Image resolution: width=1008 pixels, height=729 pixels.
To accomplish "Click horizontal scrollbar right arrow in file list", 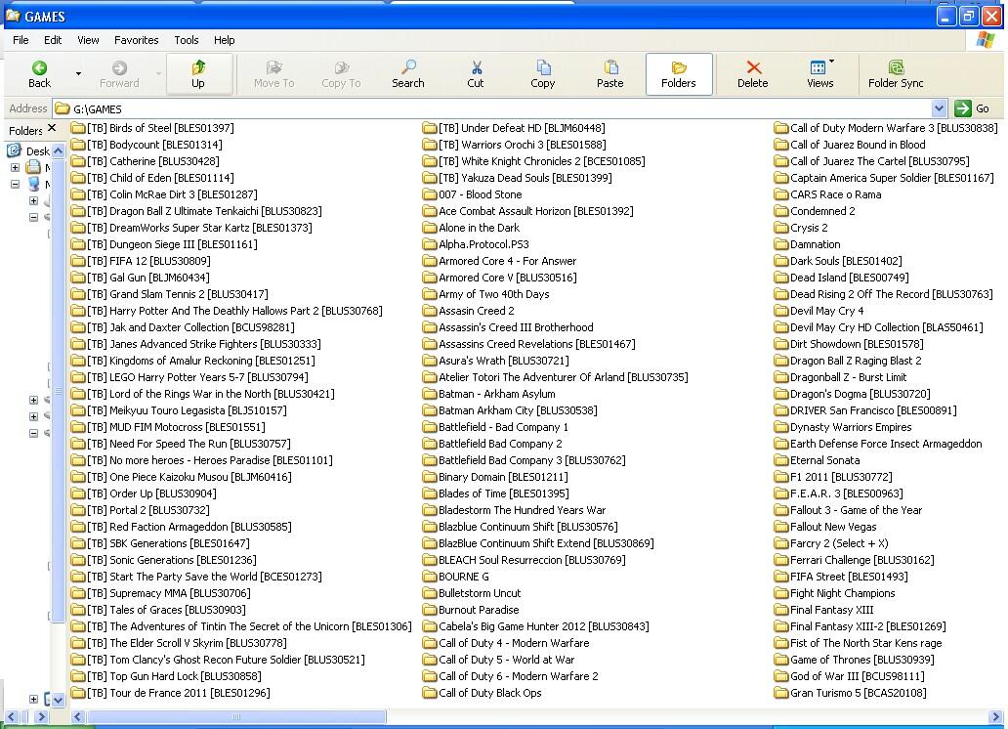I will coord(995,716).
